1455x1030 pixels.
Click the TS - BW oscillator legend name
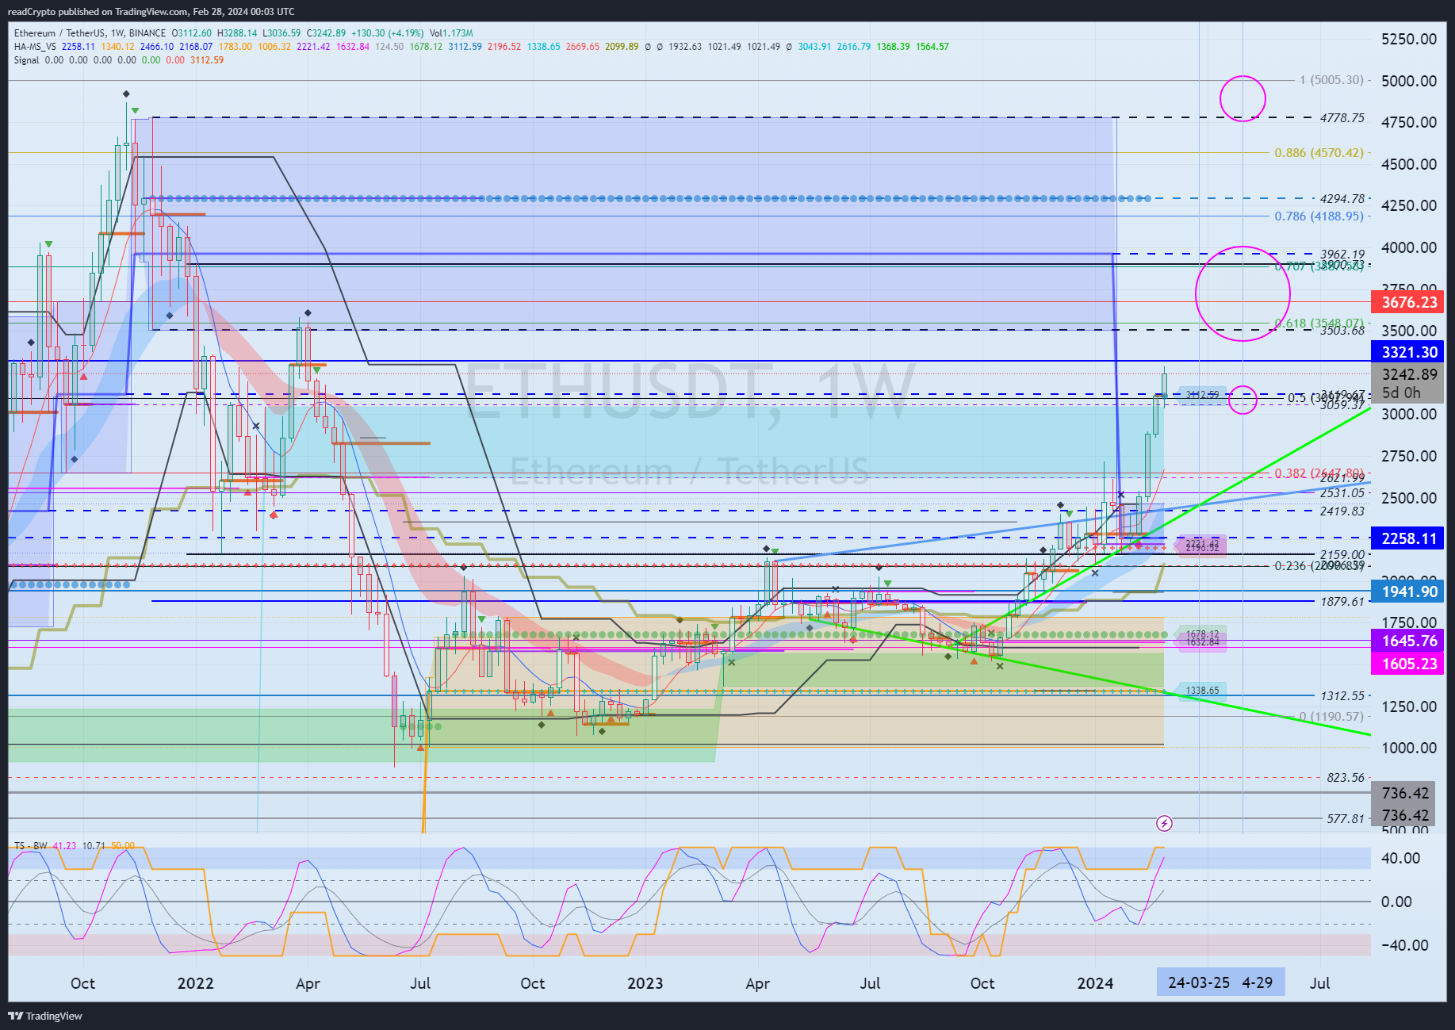(31, 846)
